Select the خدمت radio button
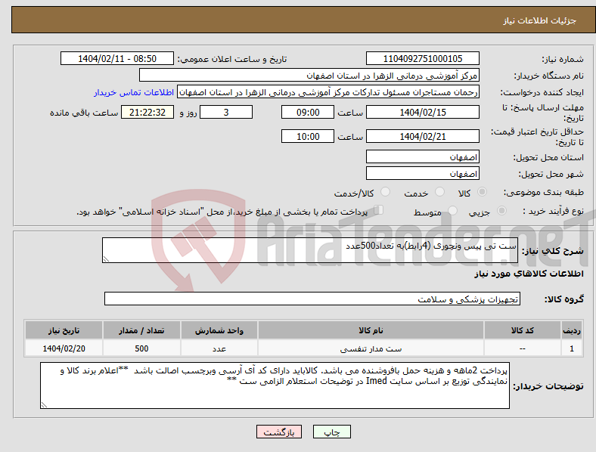This screenshot has height=452, width=596. [x=439, y=192]
